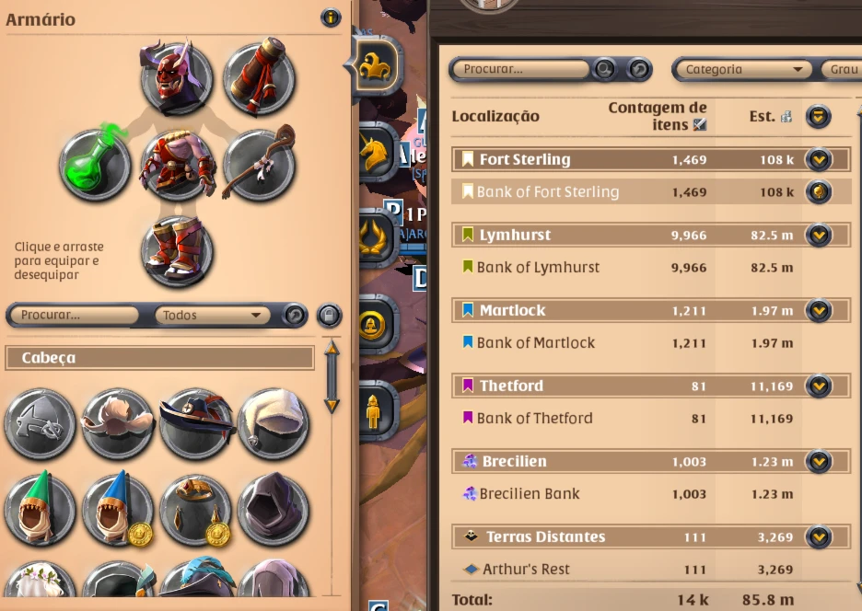This screenshot has height=611, width=862.
Task: Toggle item count checkbox in header
Action: pyautogui.click(x=699, y=125)
